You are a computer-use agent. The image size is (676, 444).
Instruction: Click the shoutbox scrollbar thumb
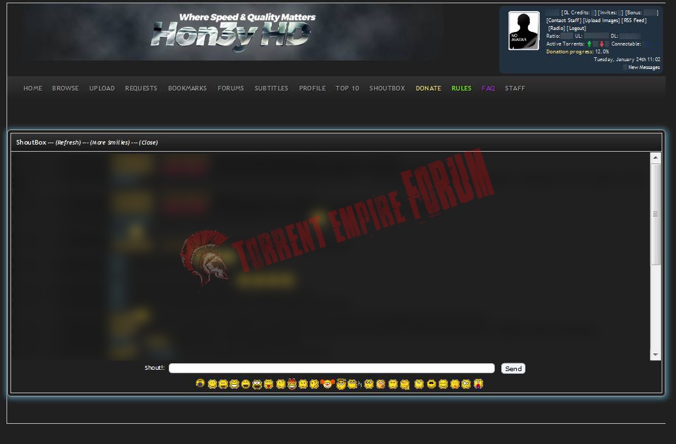(655, 214)
